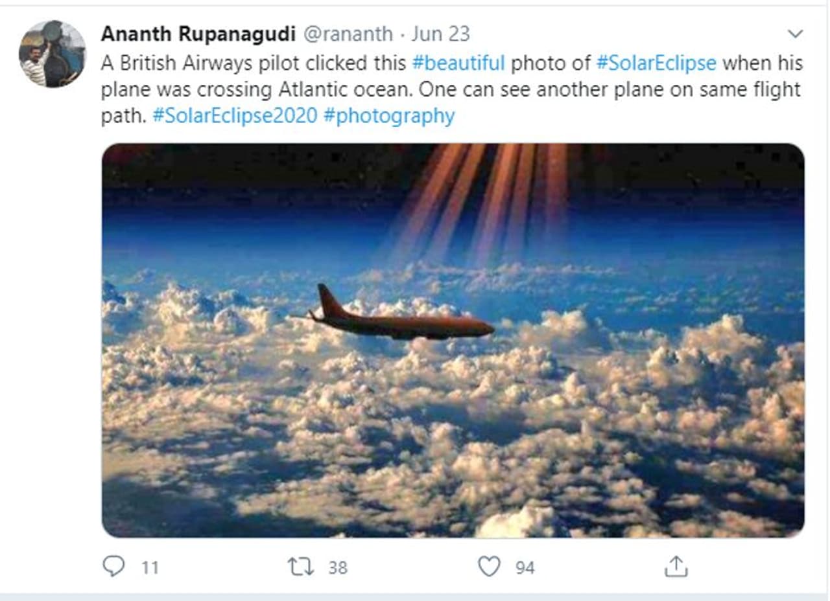
Task: Click the author name Ananth Rupanagudi
Action: [x=198, y=34]
